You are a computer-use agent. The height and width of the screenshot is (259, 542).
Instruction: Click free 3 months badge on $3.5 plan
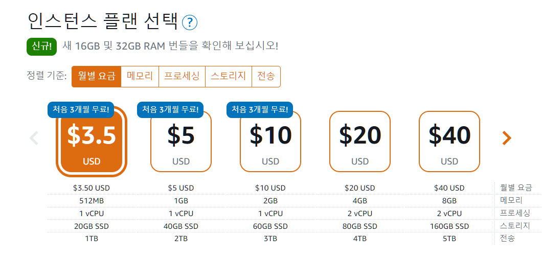tap(81, 110)
